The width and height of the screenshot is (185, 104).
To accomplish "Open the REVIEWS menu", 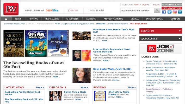I will click(33, 19).
